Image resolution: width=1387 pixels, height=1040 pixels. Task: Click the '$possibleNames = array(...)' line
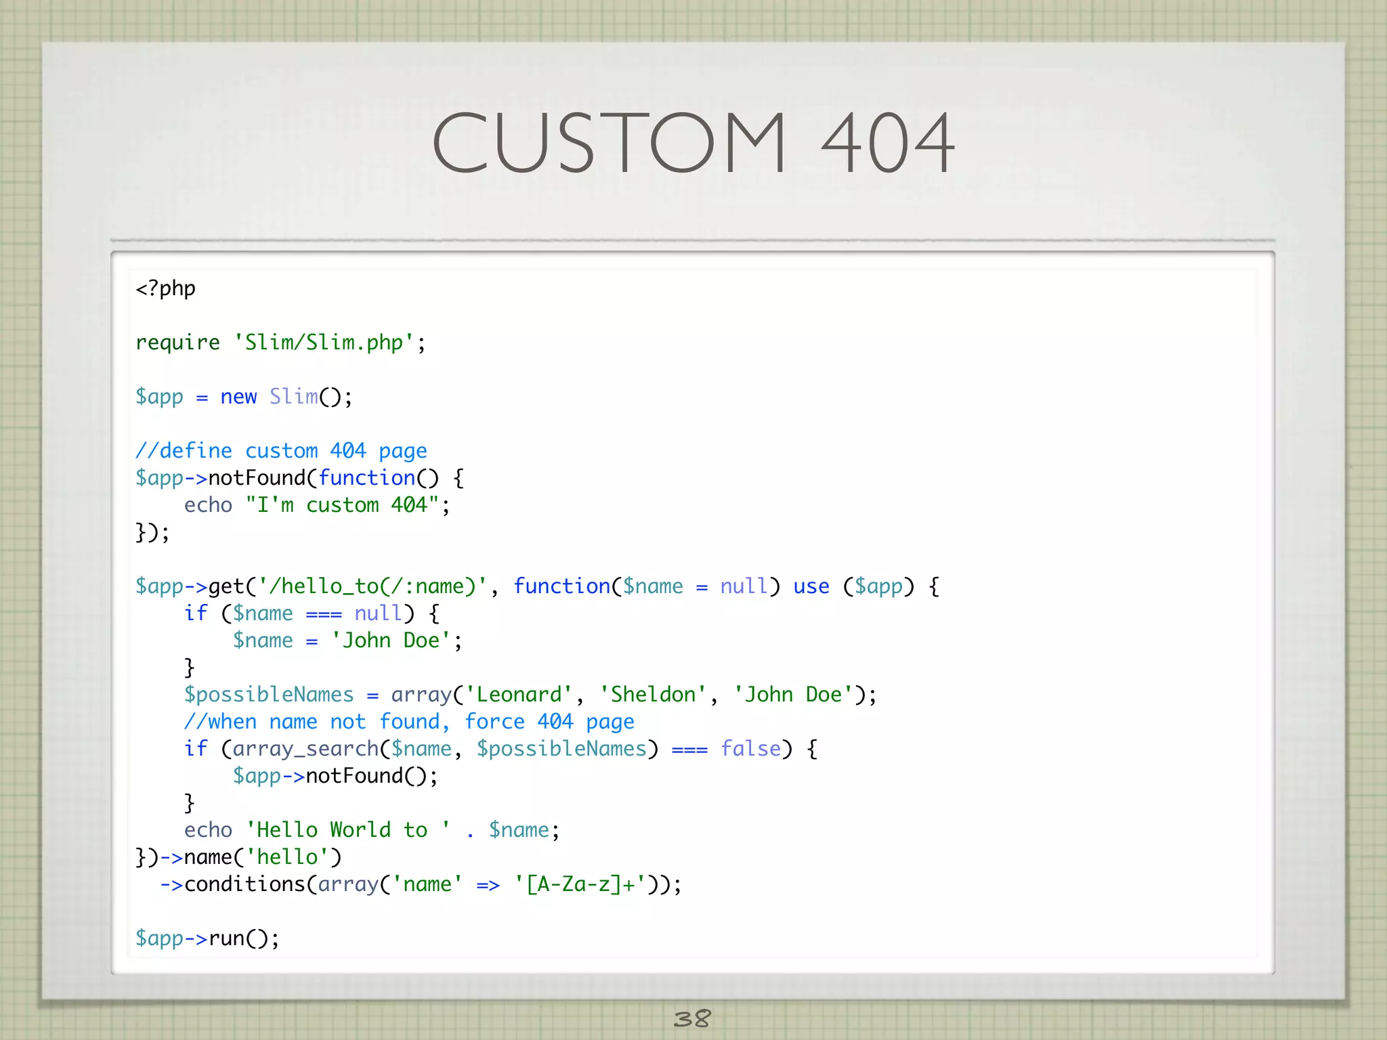pos(530,695)
